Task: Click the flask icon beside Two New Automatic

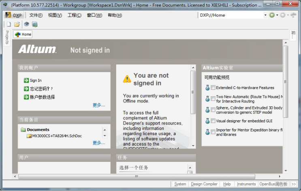Action: (207, 99)
